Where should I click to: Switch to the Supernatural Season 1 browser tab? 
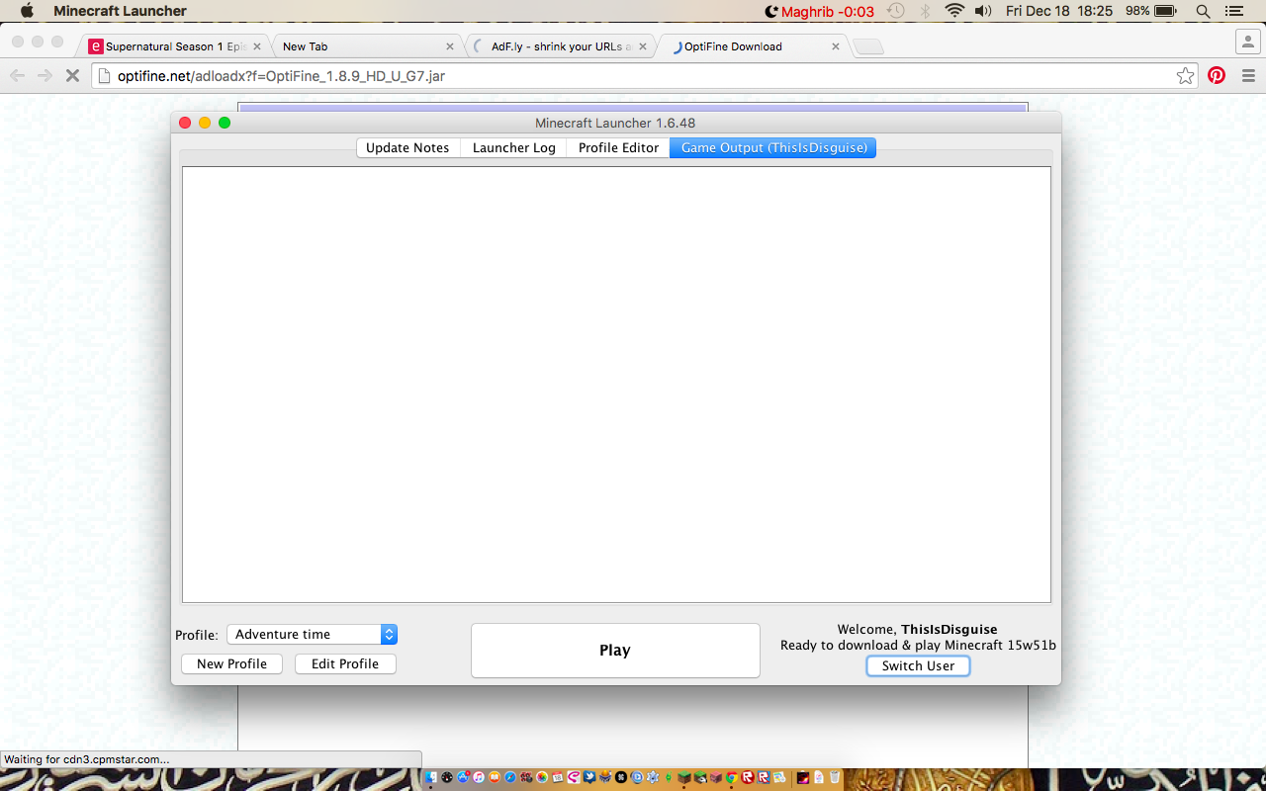click(175, 46)
